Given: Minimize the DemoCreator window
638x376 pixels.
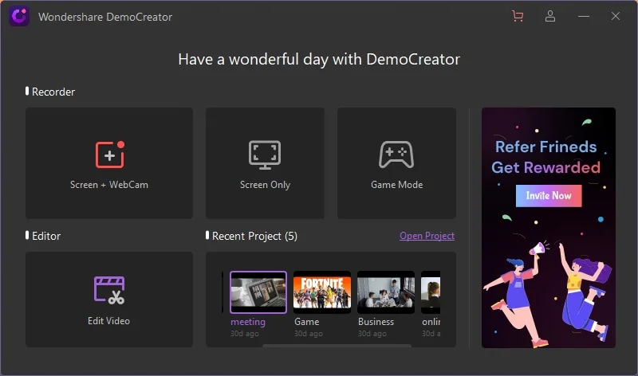Looking at the screenshot, I should 584,16.
